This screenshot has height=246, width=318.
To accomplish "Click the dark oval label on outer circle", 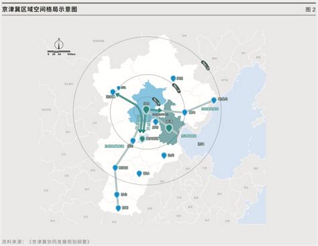I will point(205,65).
